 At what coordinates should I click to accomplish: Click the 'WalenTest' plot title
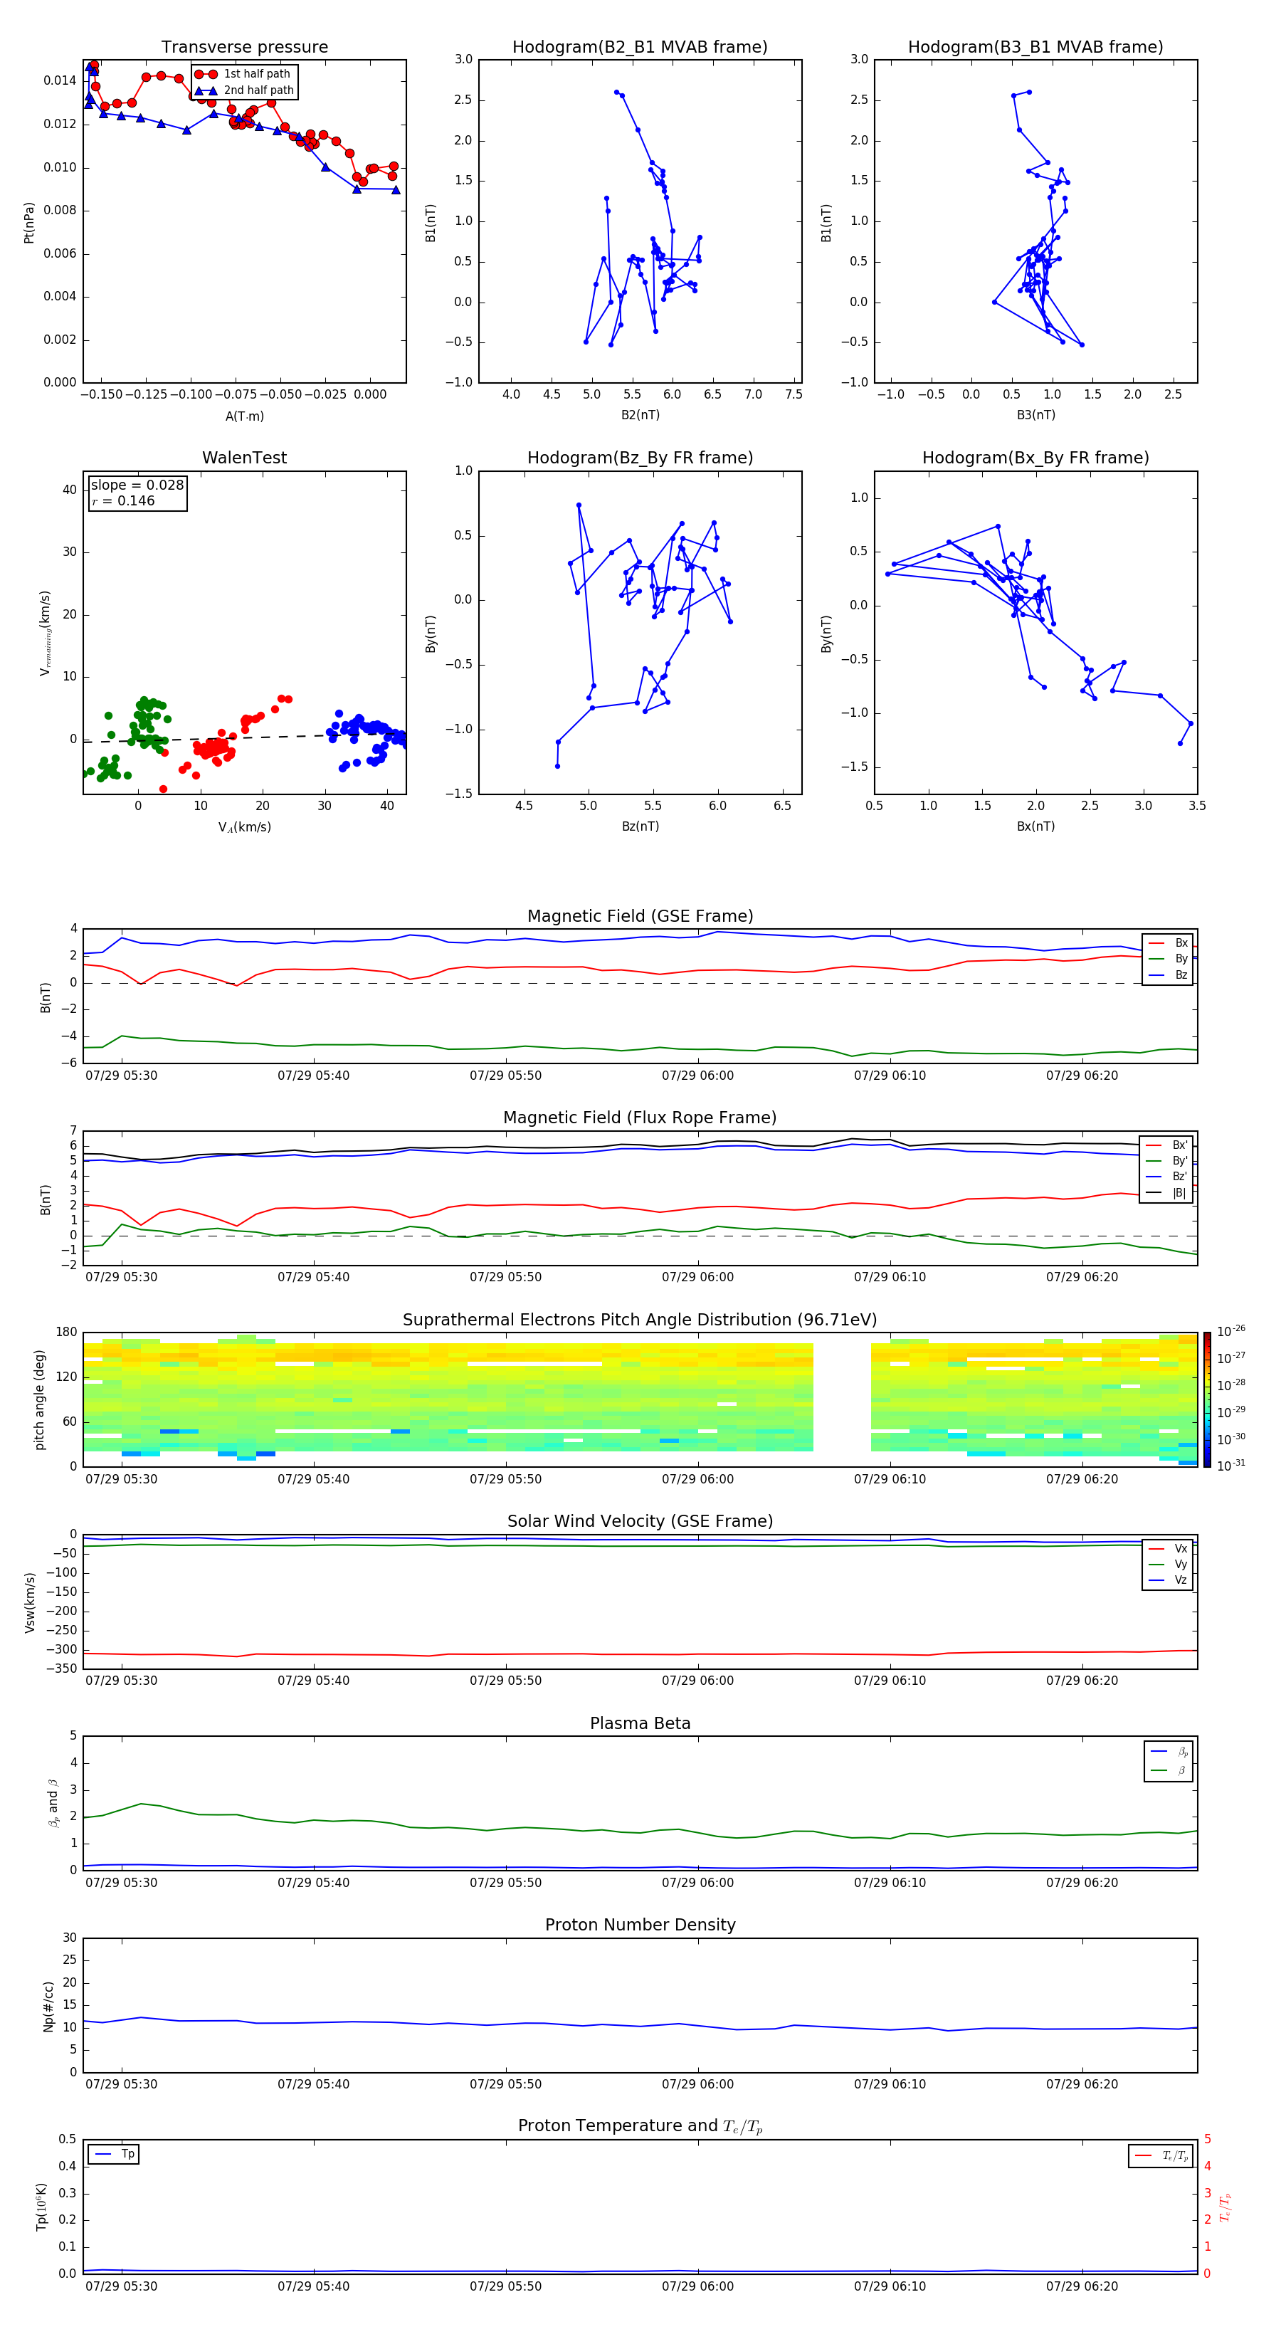pos(244,458)
